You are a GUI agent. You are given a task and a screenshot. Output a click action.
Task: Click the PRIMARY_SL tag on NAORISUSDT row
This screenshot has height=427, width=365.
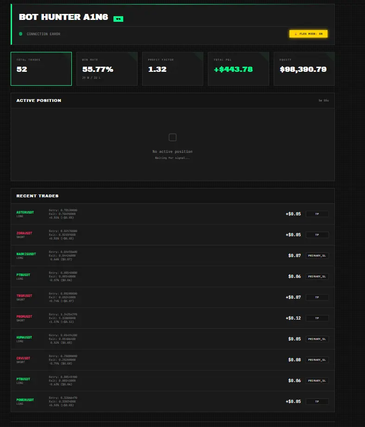[x=317, y=256]
